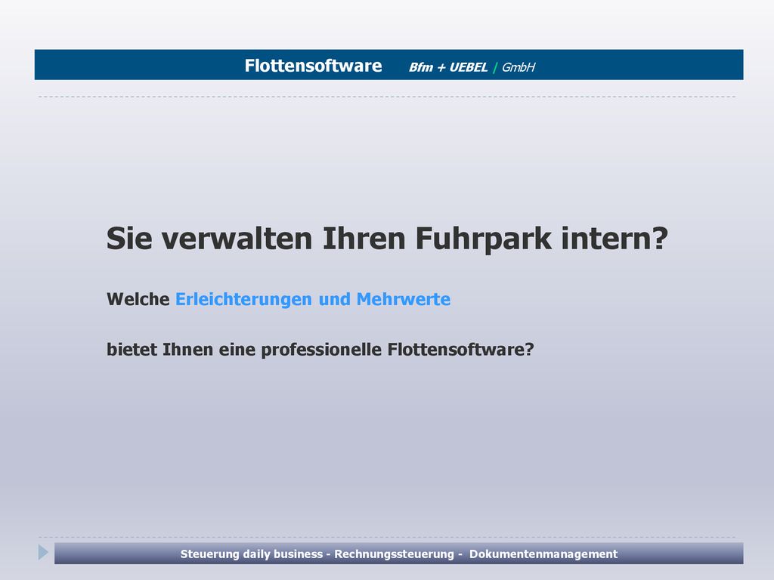This screenshot has height=580, width=774.
Task: Click the word 'Welche'
Action: (138, 299)
